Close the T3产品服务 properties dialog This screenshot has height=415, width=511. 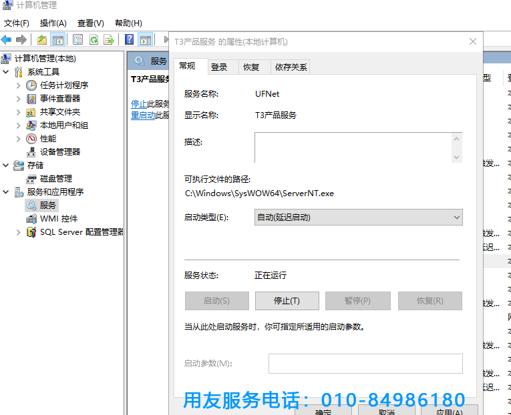click(473, 41)
